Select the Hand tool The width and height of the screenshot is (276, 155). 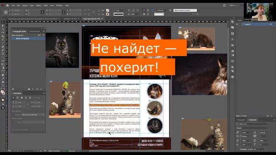pos(3,82)
